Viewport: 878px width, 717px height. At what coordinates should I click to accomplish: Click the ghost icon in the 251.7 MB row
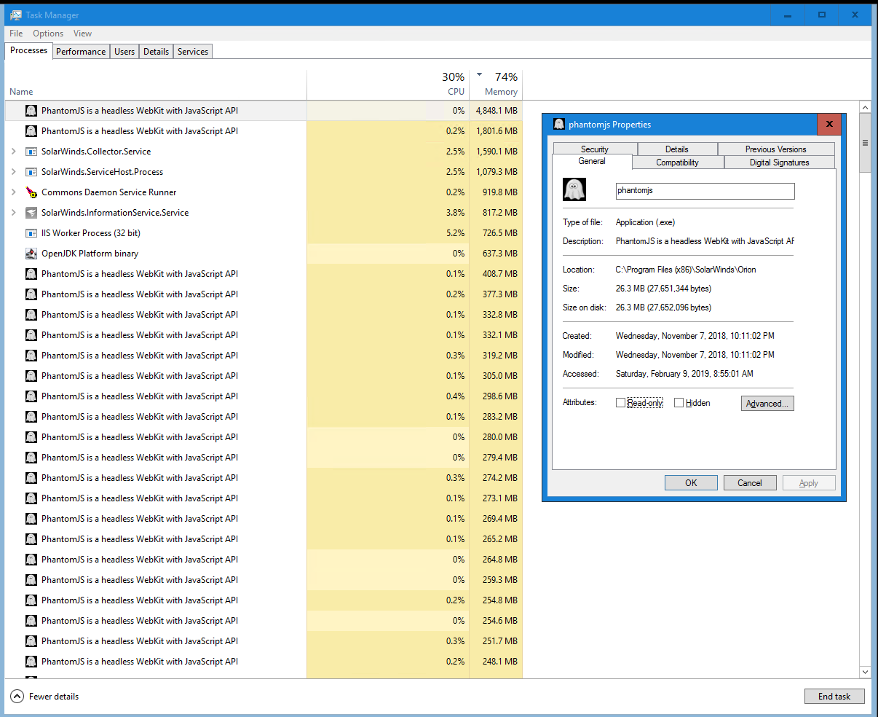tap(31, 641)
